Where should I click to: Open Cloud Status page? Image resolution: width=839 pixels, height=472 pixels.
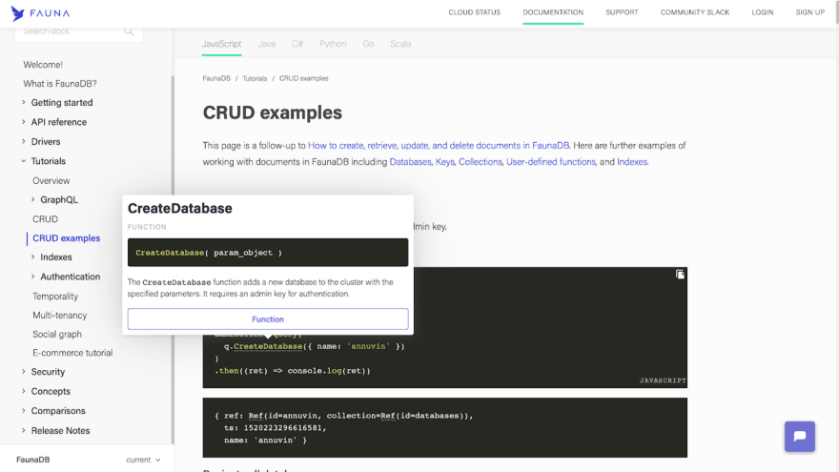(x=474, y=12)
